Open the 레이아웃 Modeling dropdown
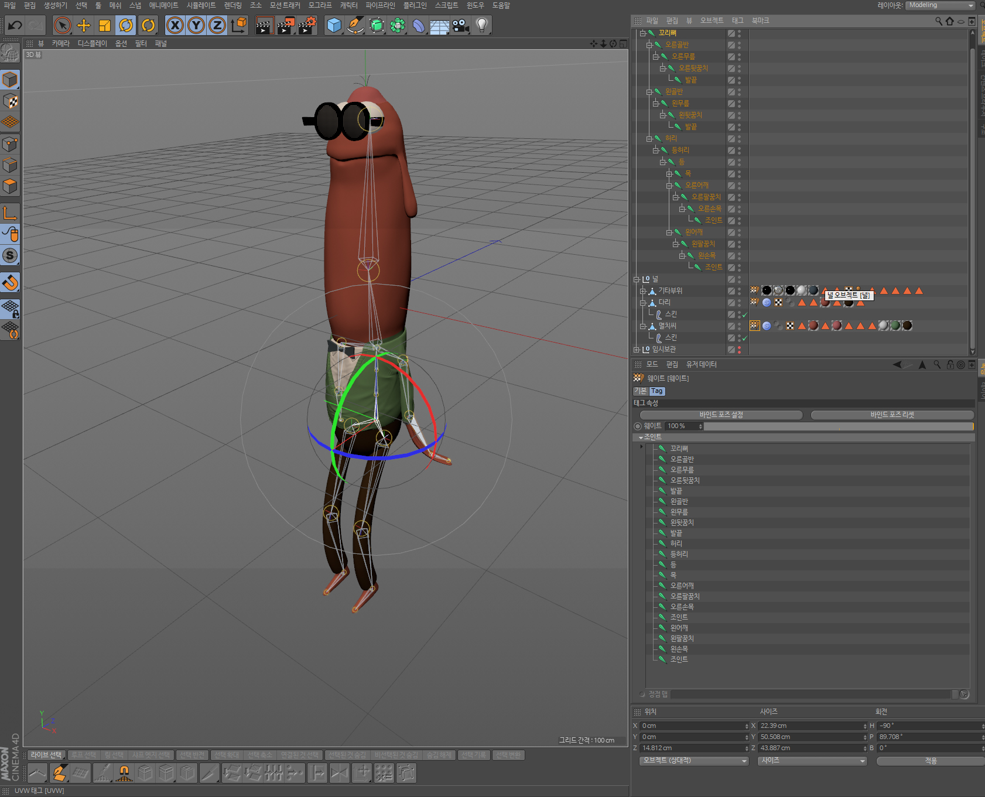This screenshot has height=797, width=985. tap(940, 5)
